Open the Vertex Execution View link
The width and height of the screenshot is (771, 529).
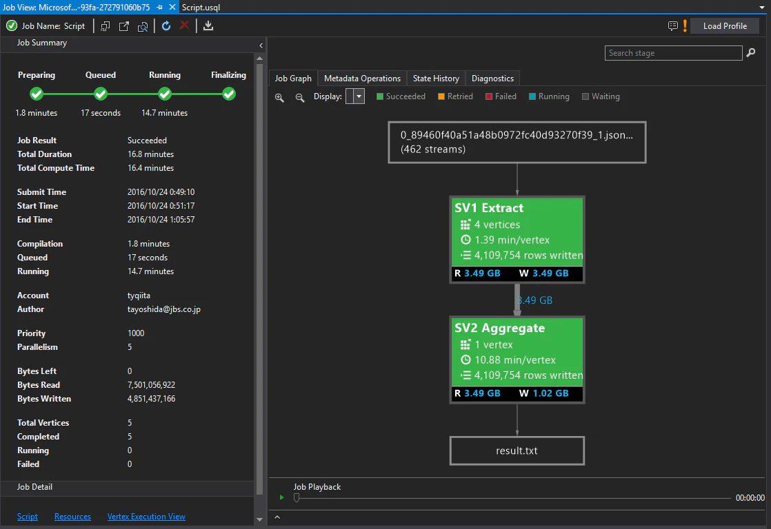click(146, 516)
